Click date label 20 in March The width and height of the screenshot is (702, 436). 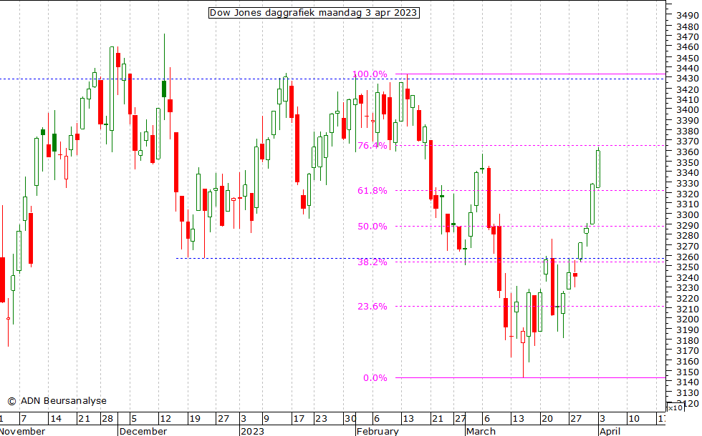pyautogui.click(x=547, y=419)
